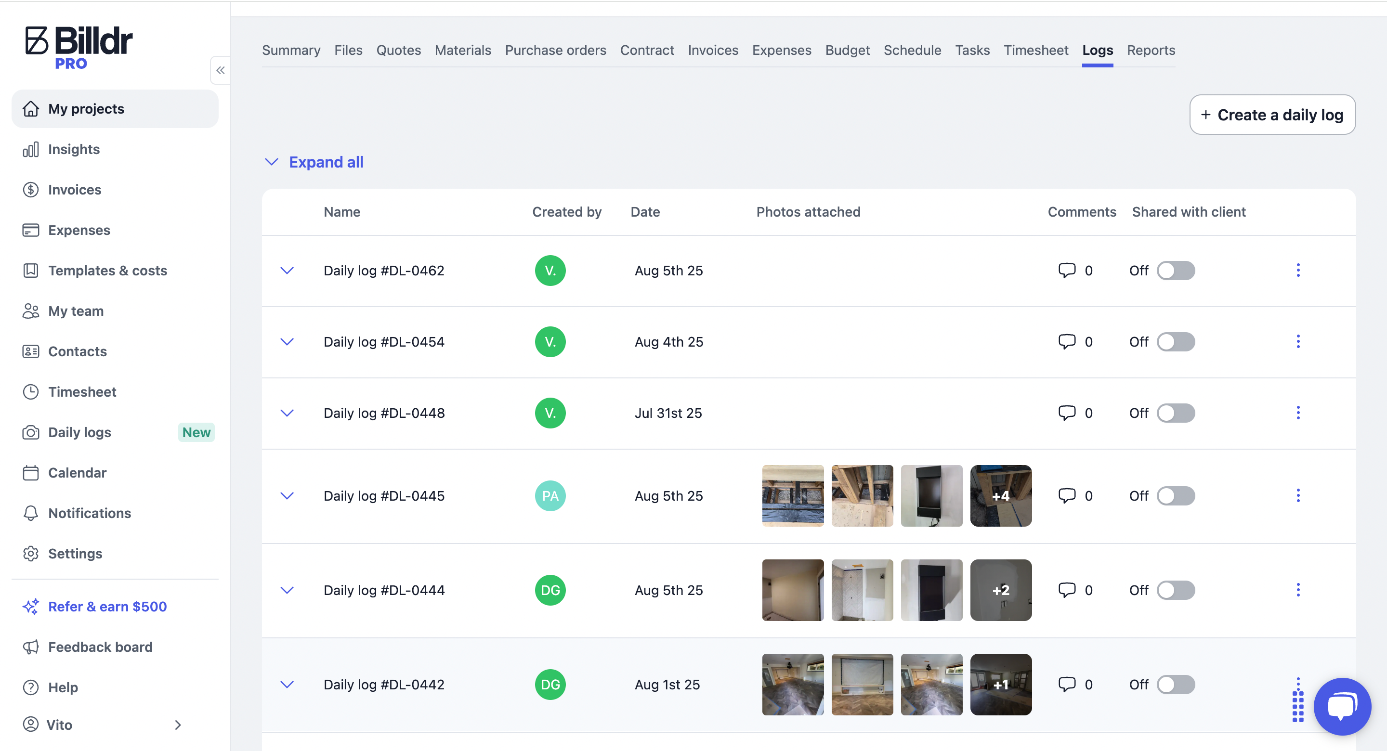1387x751 pixels.
Task: Click the My team people icon
Action: [31, 311]
